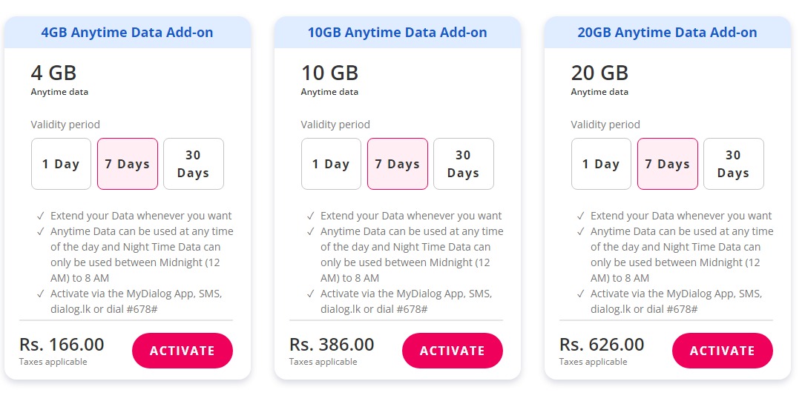Choose 30 Days validity for 4GB add-on
805x407 pixels.
(194, 164)
